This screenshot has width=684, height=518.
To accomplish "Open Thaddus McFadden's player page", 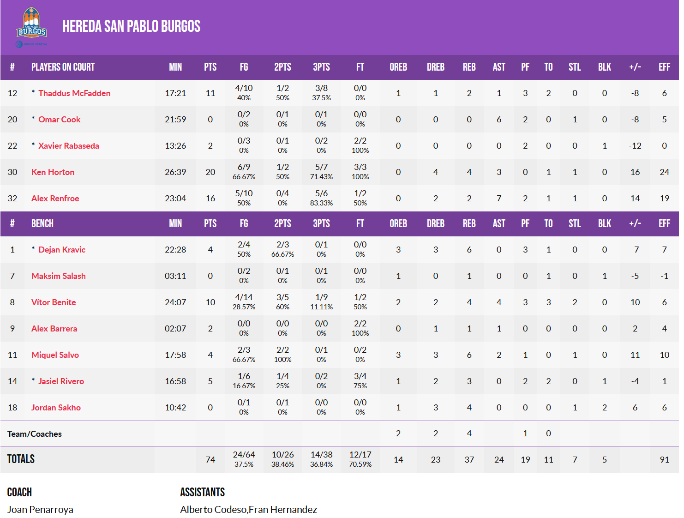I will pyautogui.click(x=74, y=93).
